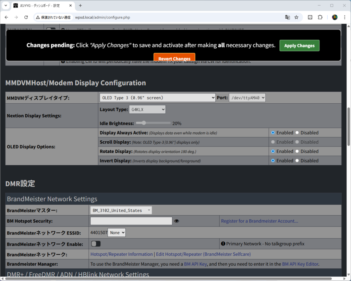Open the BrandMeister master server dropdown
Screen dimensions: 351x281
click(121, 210)
